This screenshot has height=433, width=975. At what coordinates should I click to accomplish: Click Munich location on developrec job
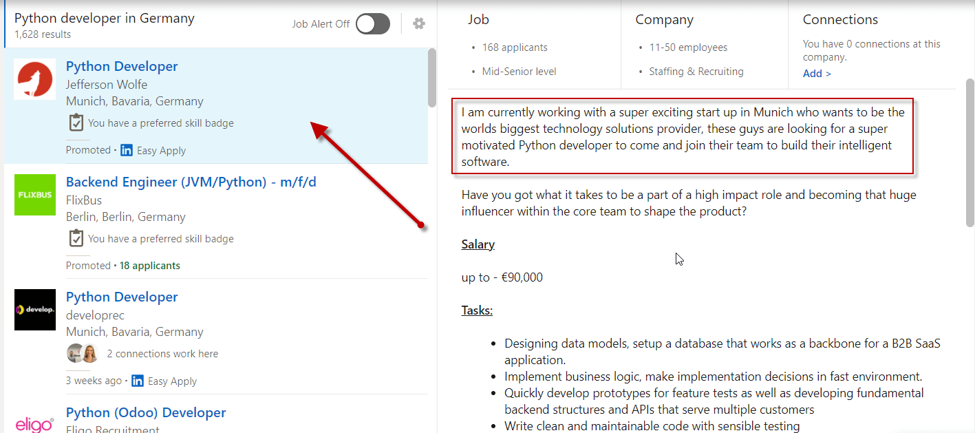point(135,332)
